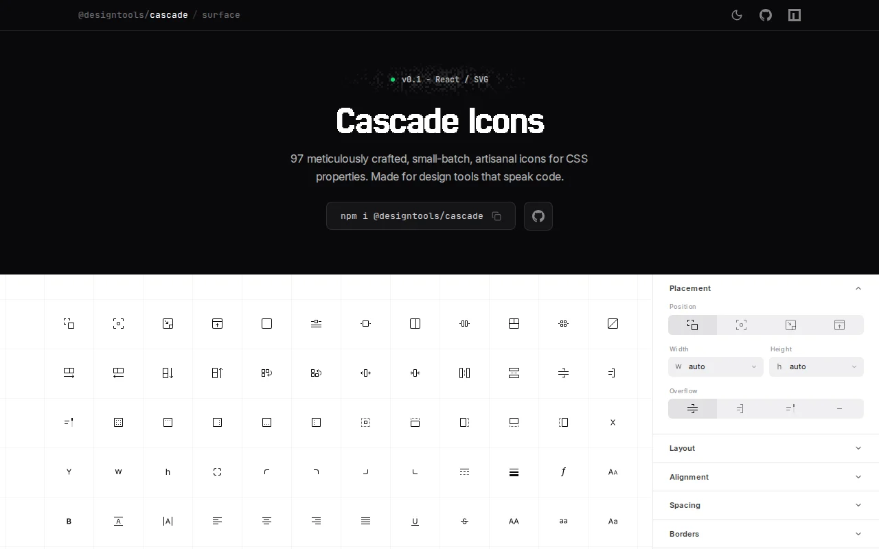Click the @designtools breadcrumb link
879x549 pixels.
(x=111, y=15)
